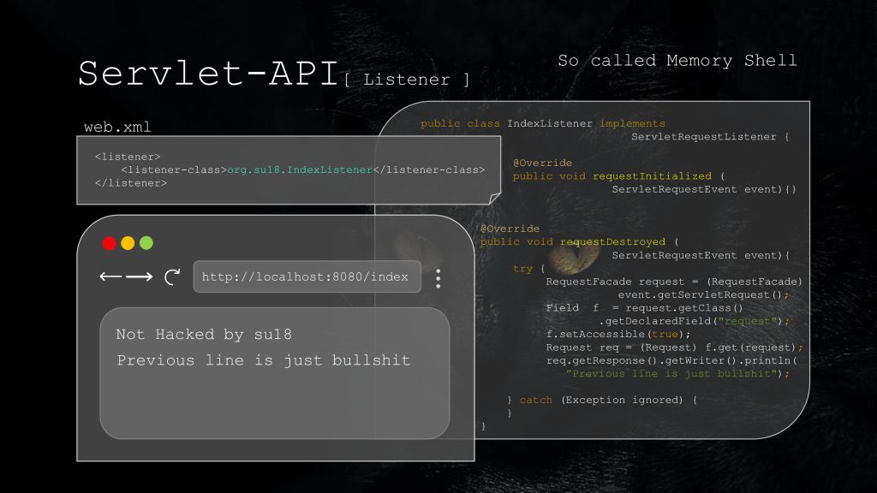The width and height of the screenshot is (877, 493).
Task: Click the localhost:8080/index address bar
Action: click(307, 276)
